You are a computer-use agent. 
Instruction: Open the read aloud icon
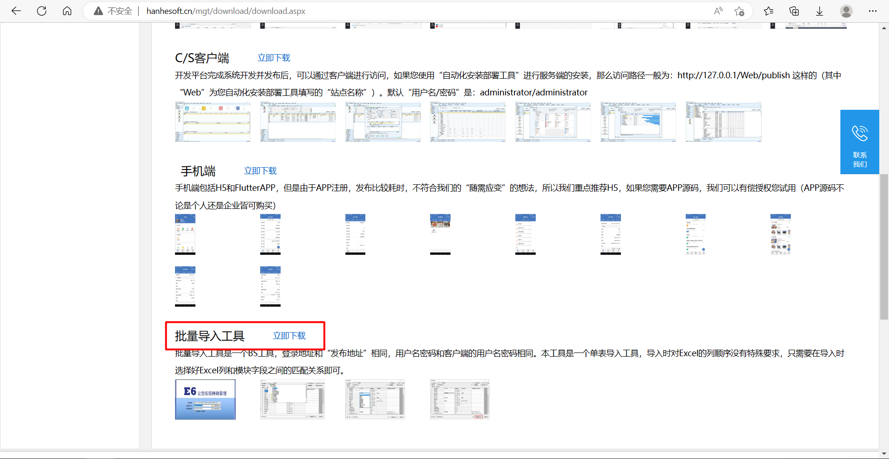coord(718,11)
